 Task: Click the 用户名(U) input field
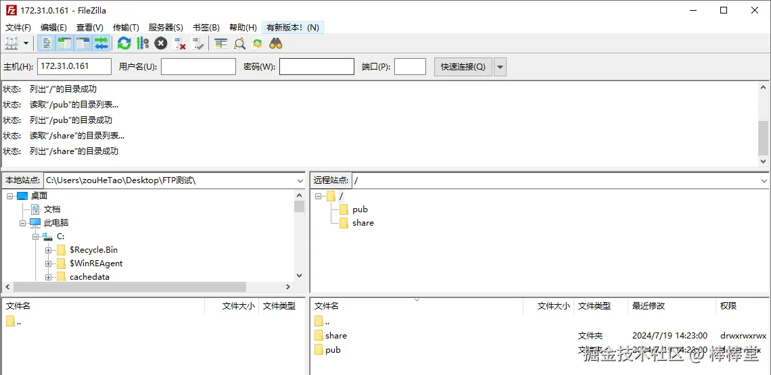199,67
